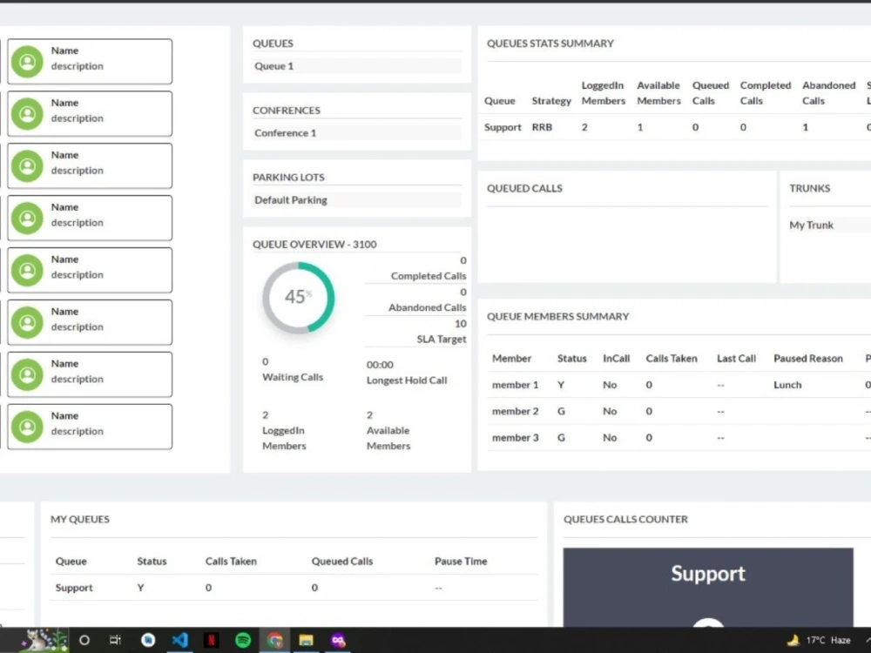
Task: Click the lemur search highlight image
Action: 44,640
